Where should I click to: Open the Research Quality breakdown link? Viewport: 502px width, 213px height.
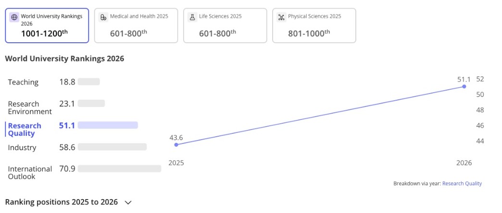(462, 183)
